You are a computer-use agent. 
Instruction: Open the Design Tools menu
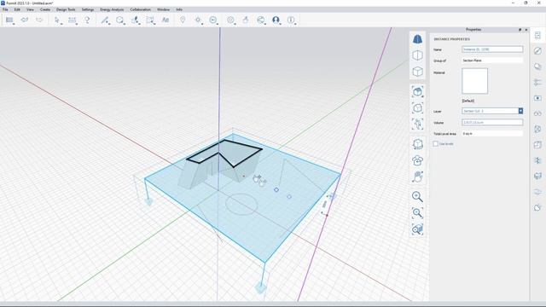tap(66, 9)
